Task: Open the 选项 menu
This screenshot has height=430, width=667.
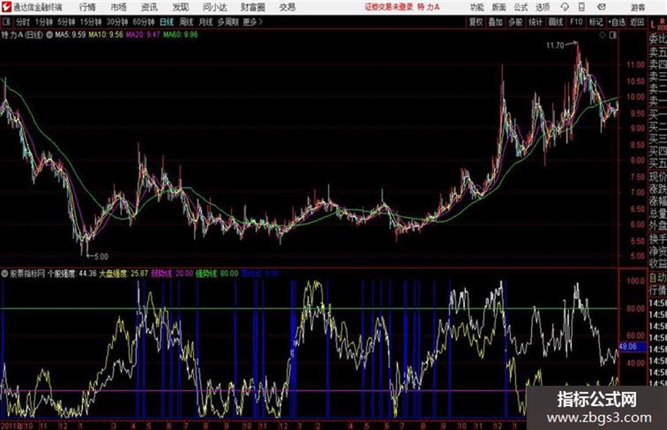Action: (x=542, y=7)
